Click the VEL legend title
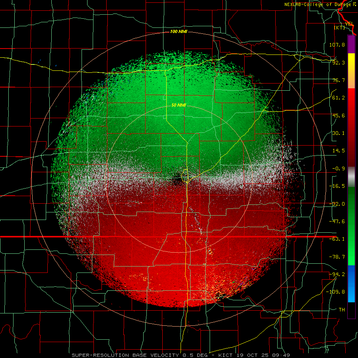This screenshot has height=358, width=358. 349,24
